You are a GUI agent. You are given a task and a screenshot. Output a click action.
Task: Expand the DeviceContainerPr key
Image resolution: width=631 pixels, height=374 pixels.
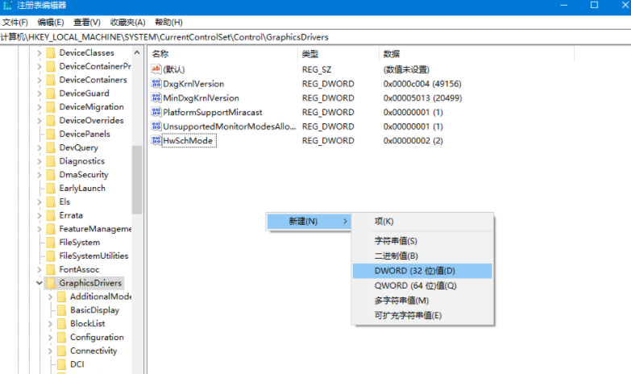click(x=39, y=66)
